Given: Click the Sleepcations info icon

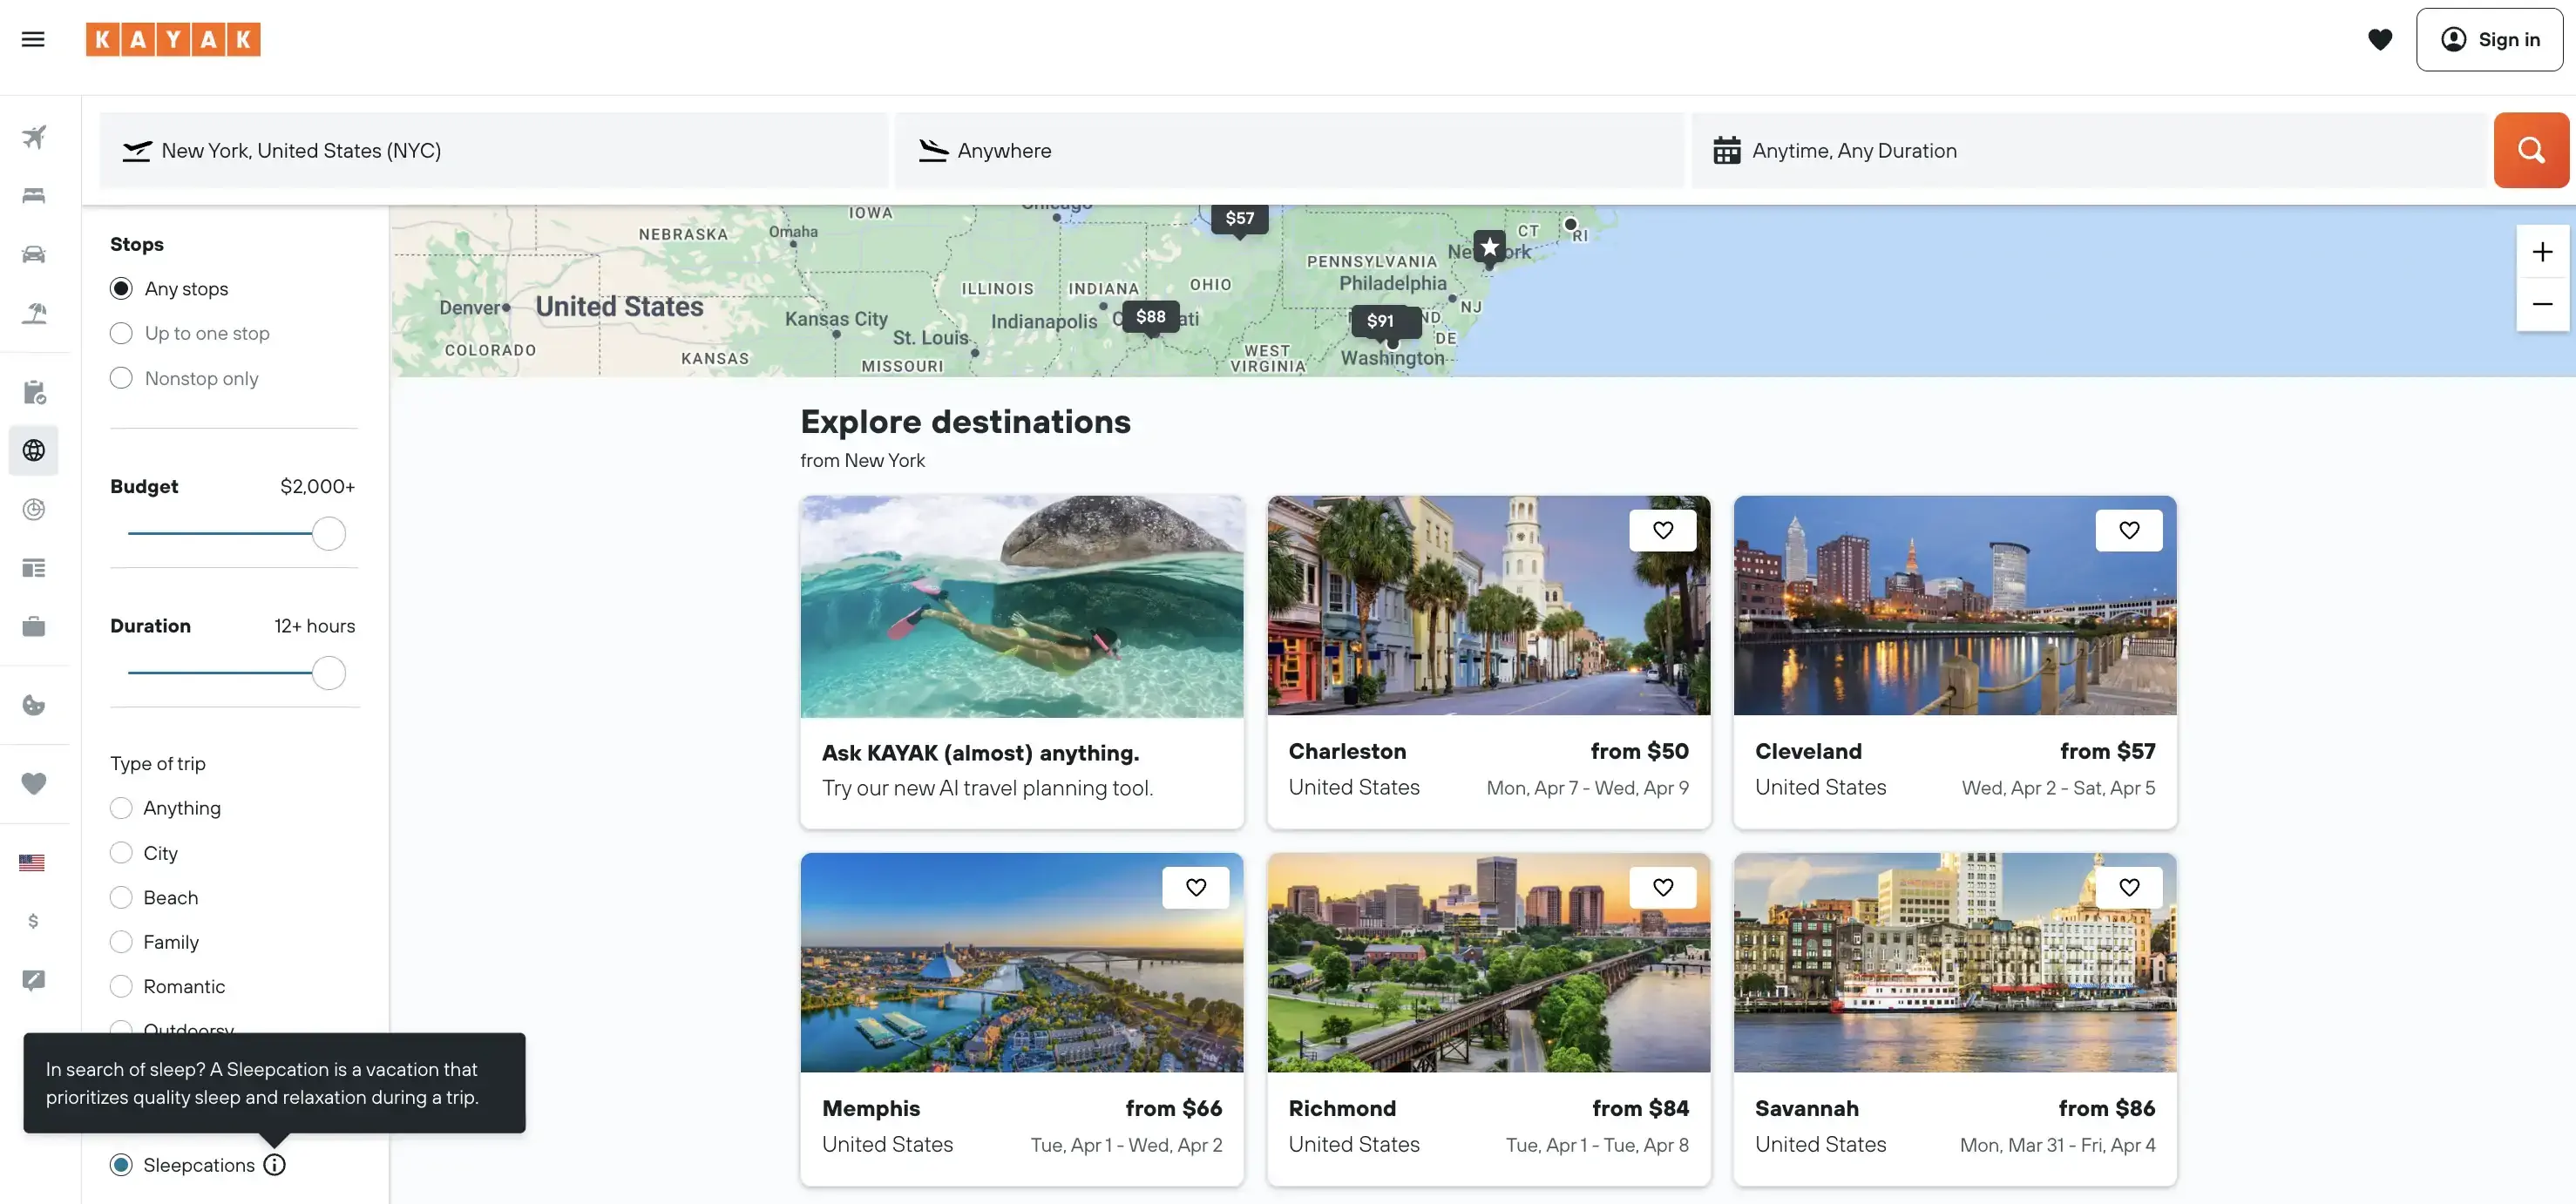Looking at the screenshot, I should click(x=274, y=1165).
